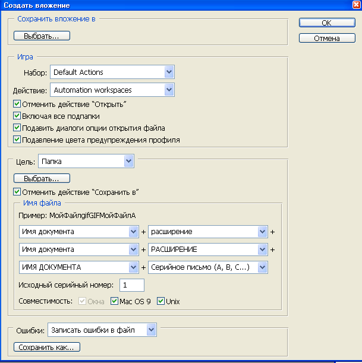Image resolution: width=362 pixels, height=363 pixels.
Task: Open the Серийное письмо (A, B, C…) dropdown
Action: click(x=208, y=267)
